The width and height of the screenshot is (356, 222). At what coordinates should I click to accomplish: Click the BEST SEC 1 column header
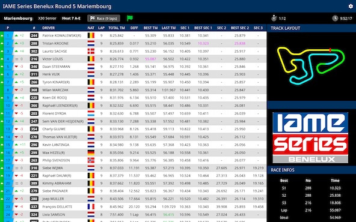[x=203, y=28]
